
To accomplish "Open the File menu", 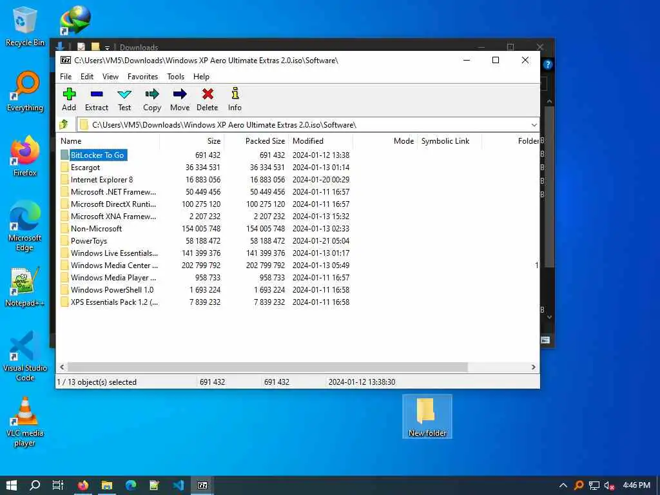I will [66, 77].
